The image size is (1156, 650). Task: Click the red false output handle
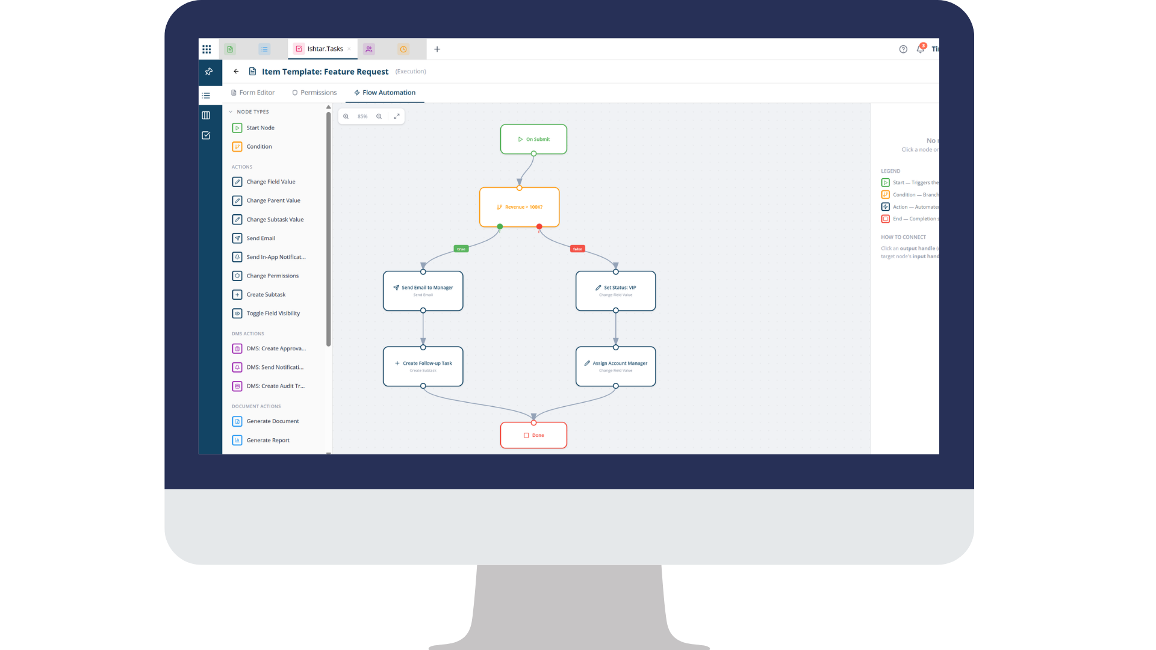point(539,227)
